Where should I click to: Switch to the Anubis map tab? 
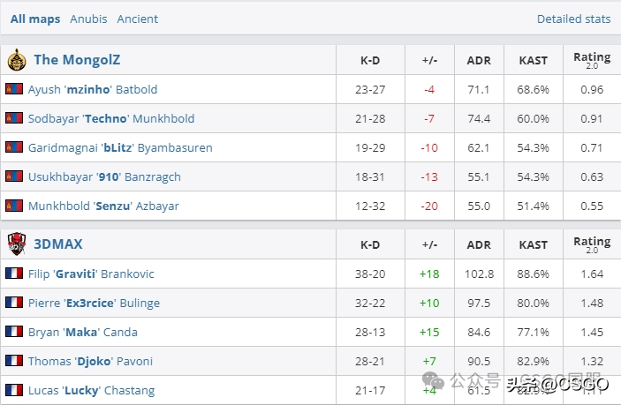[x=88, y=19]
